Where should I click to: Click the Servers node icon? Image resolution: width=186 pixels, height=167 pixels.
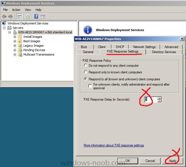click(9, 28)
